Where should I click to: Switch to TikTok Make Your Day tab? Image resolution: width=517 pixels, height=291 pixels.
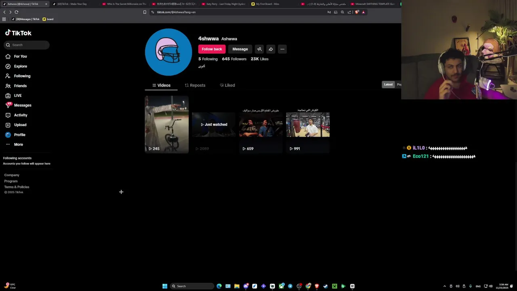tap(73, 4)
